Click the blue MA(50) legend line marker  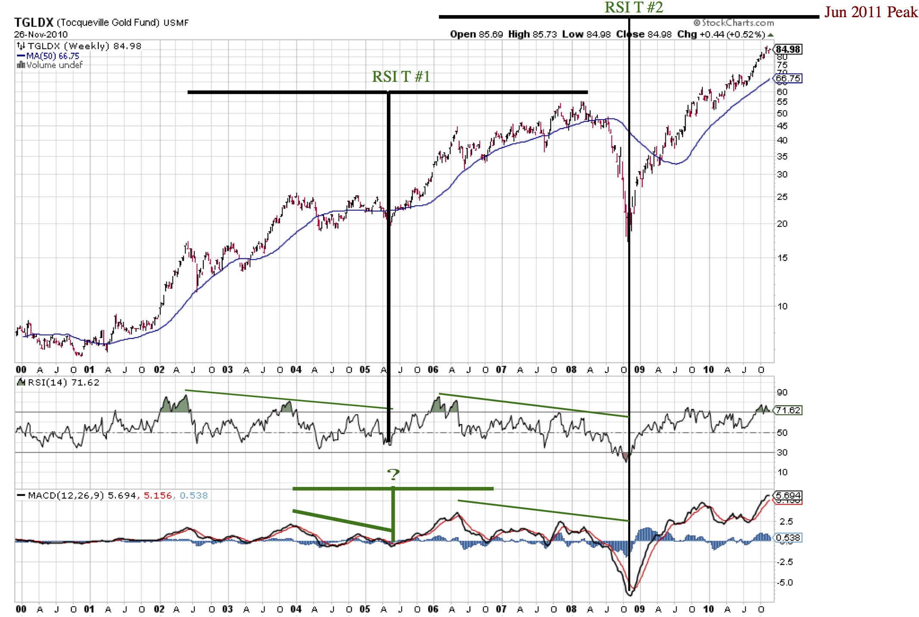click(x=21, y=56)
